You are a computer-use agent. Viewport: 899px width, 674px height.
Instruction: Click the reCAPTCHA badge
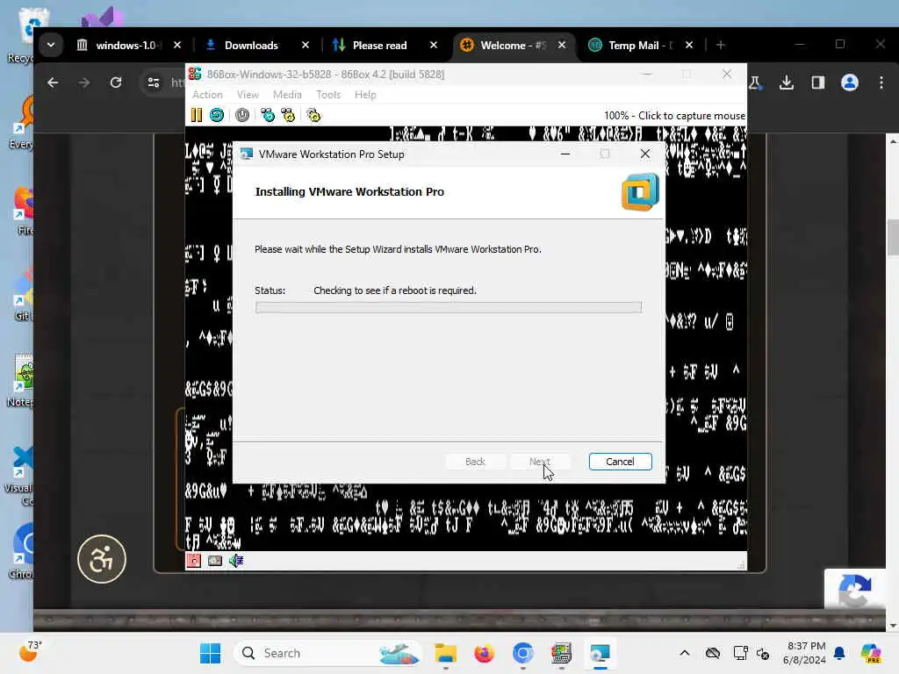(x=855, y=589)
